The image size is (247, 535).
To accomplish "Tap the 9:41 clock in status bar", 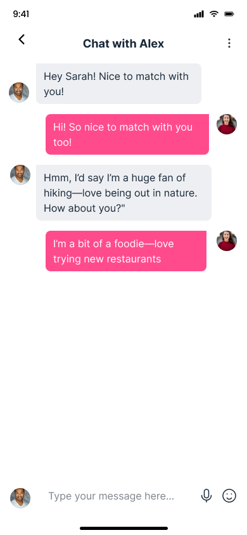I will tap(21, 14).
